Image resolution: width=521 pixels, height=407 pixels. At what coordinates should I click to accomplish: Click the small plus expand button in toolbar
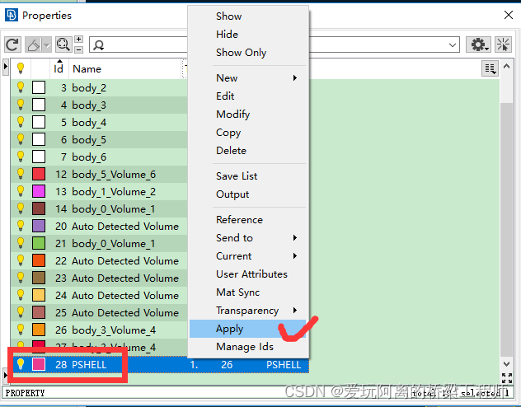(x=78, y=40)
